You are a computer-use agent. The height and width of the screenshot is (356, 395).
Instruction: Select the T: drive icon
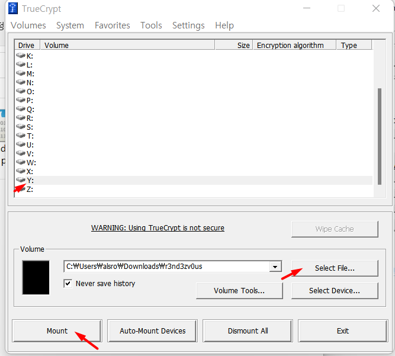point(21,136)
